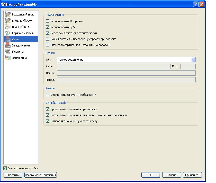Screen dimensions: 216x183
Task: Click the Замещение overlay icon
Action: [8, 58]
